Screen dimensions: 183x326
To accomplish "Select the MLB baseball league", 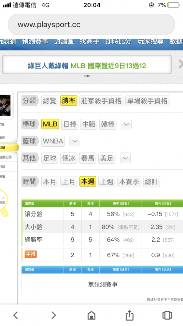I will pyautogui.click(x=50, y=124).
